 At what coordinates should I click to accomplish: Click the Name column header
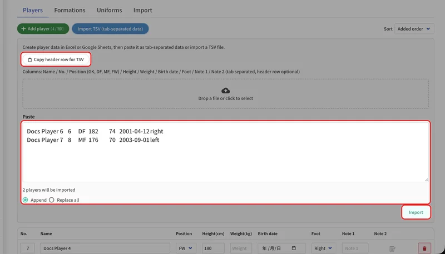[46, 233]
